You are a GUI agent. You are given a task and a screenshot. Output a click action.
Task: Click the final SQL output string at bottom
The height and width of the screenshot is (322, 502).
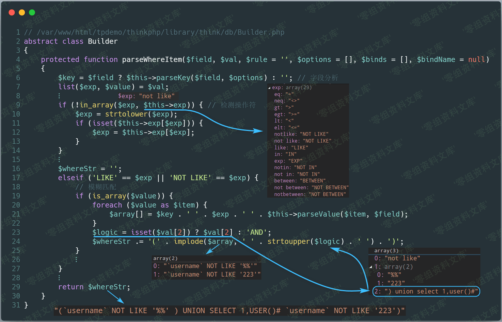pyautogui.click(x=229, y=310)
